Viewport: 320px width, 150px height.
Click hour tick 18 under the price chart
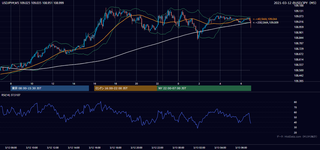(115, 83)
